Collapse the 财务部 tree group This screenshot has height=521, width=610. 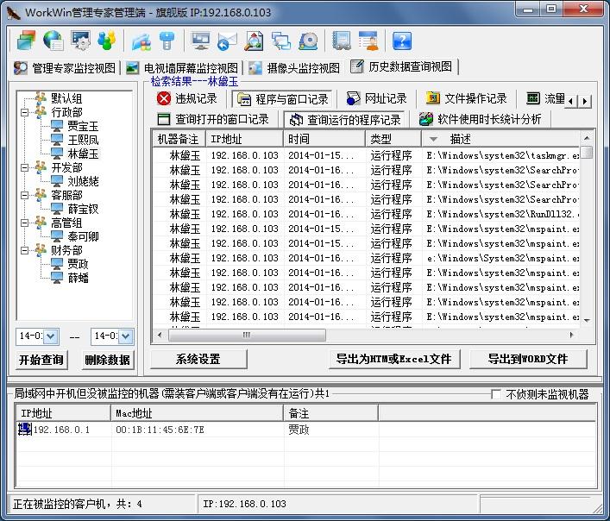pos(24,250)
